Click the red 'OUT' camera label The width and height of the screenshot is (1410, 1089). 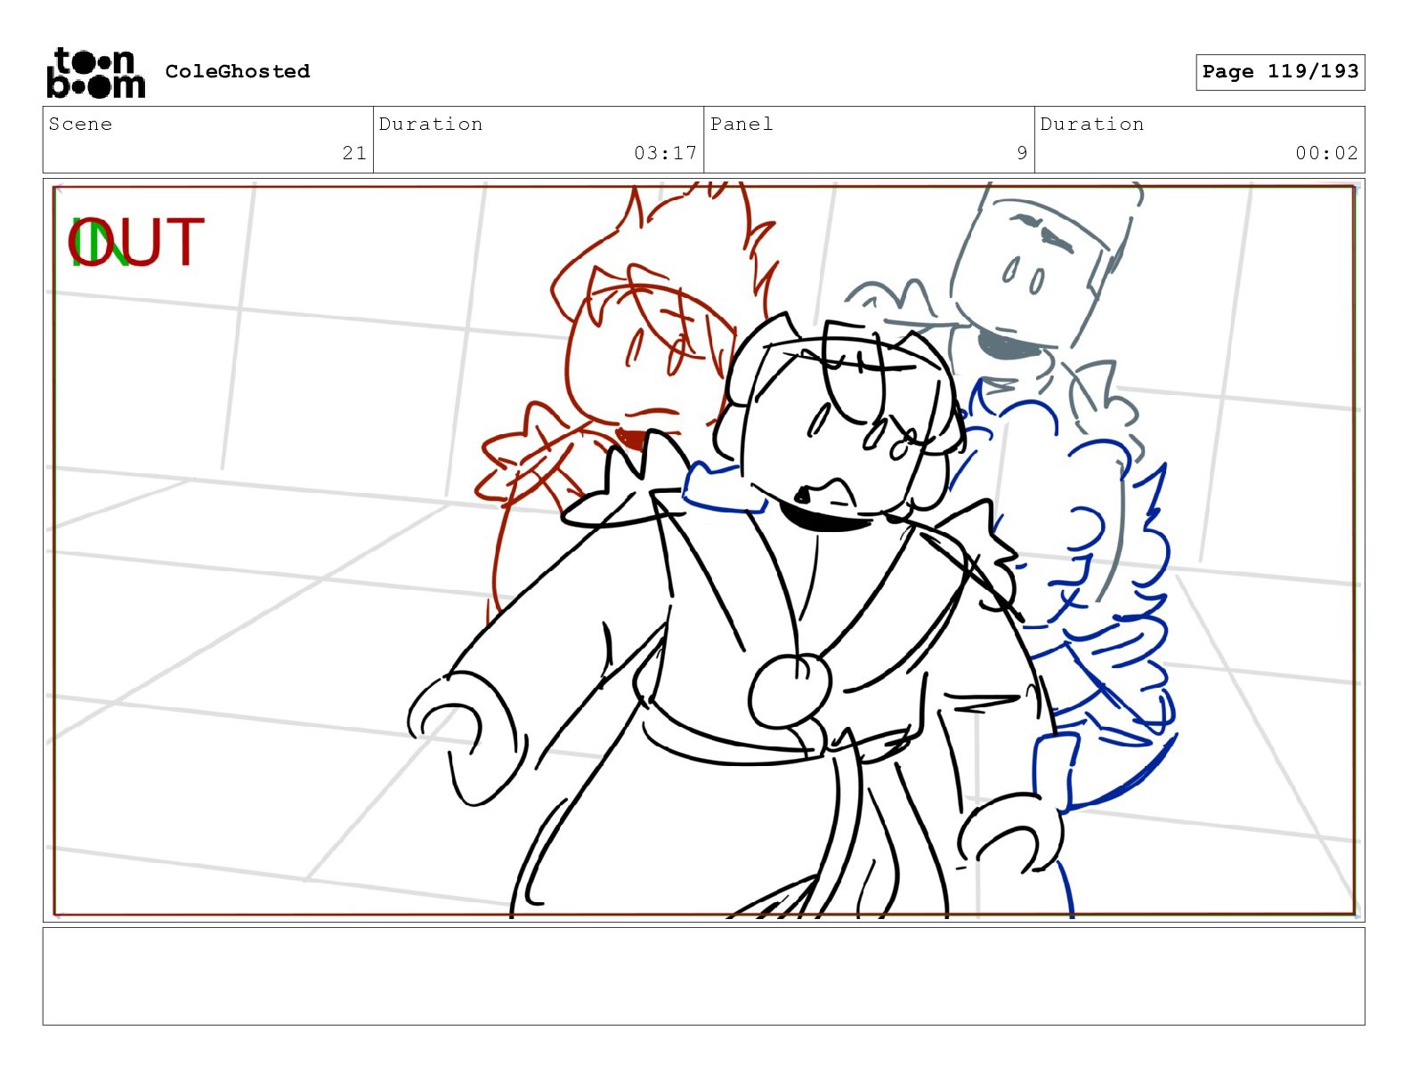(x=137, y=242)
